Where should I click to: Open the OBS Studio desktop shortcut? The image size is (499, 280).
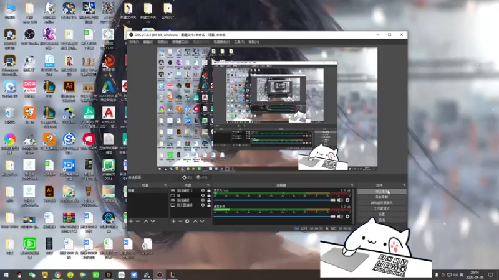tap(29, 37)
